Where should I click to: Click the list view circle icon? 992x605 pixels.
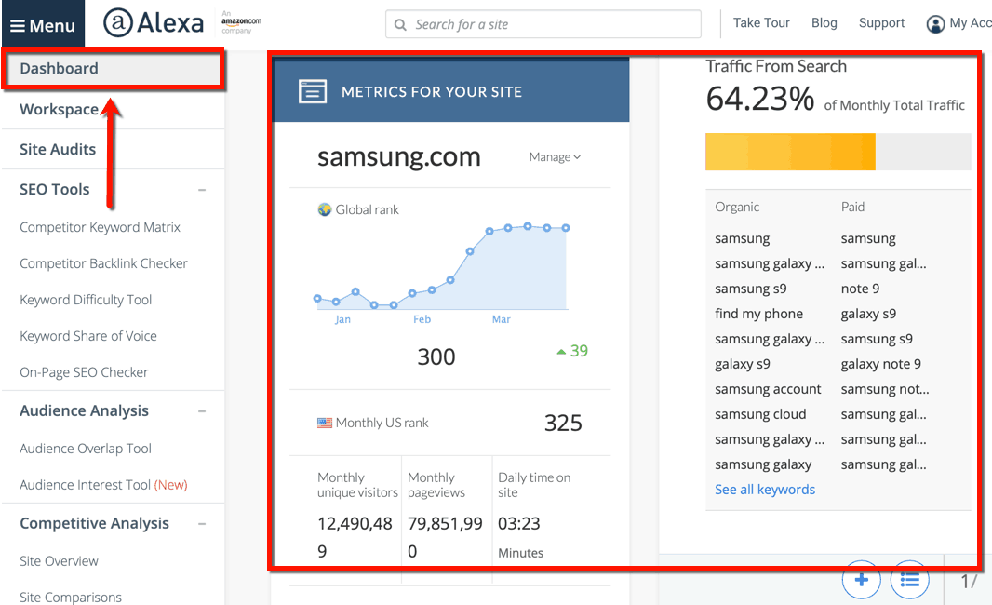click(909, 580)
